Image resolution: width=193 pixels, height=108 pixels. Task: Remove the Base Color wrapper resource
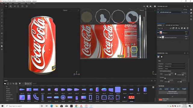(x=185, y=99)
